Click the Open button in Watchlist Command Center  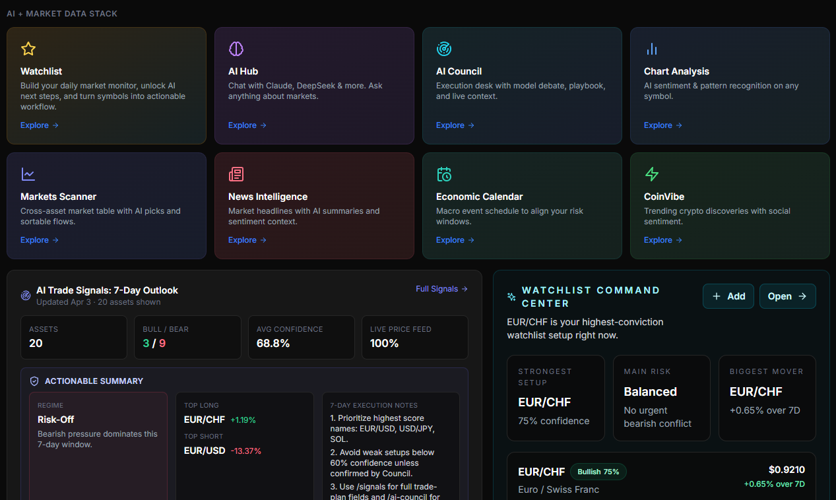[x=788, y=296]
